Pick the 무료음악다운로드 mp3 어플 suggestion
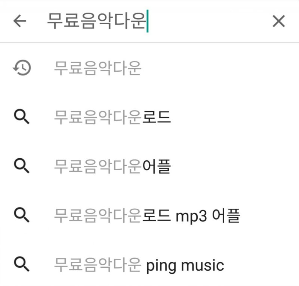This screenshot has width=299, height=286. pos(149,215)
